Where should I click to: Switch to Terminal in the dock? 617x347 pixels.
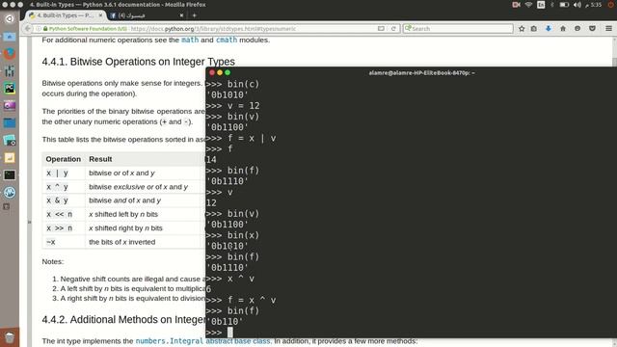[10, 174]
